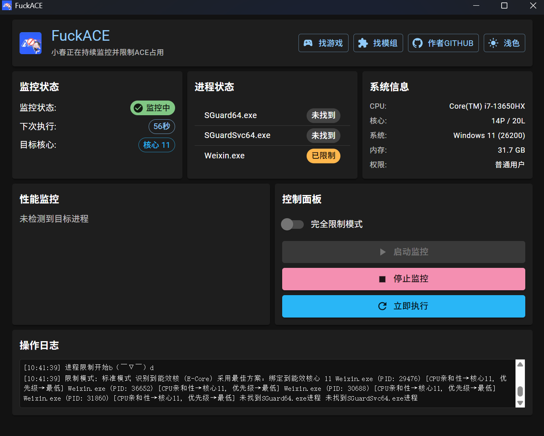This screenshot has width=544, height=436.
Task: Click the puzzle piece icon on 找模组
Action: tap(364, 43)
